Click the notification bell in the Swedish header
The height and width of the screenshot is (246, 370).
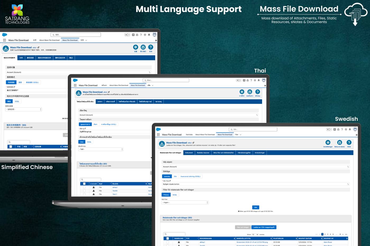pyautogui.click(x=350, y=129)
